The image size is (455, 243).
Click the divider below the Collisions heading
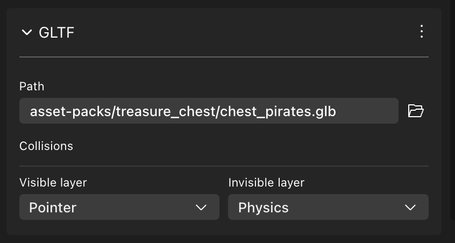224,166
